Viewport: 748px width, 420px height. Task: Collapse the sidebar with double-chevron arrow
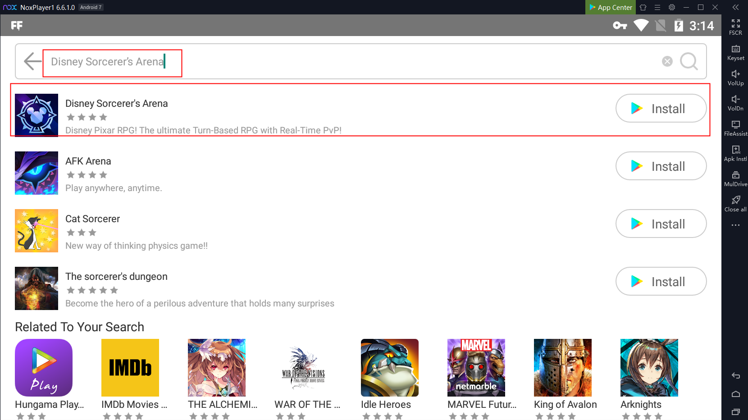click(x=735, y=7)
